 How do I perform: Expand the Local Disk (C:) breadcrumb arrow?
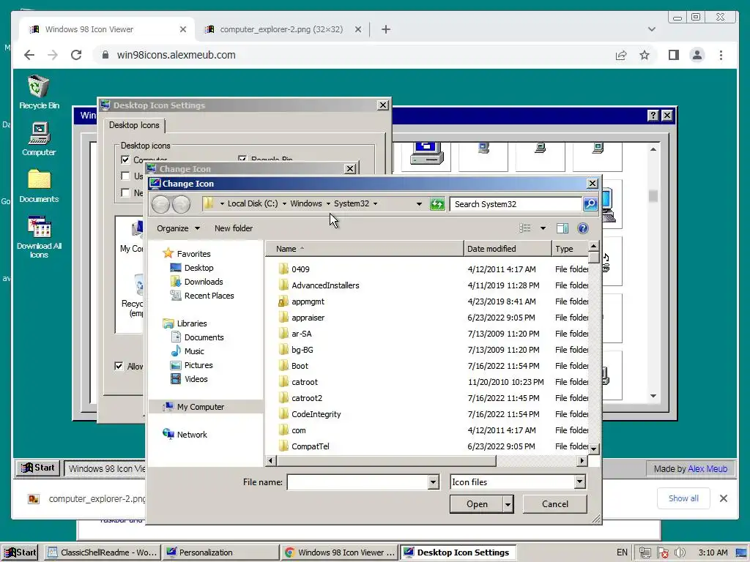(284, 204)
